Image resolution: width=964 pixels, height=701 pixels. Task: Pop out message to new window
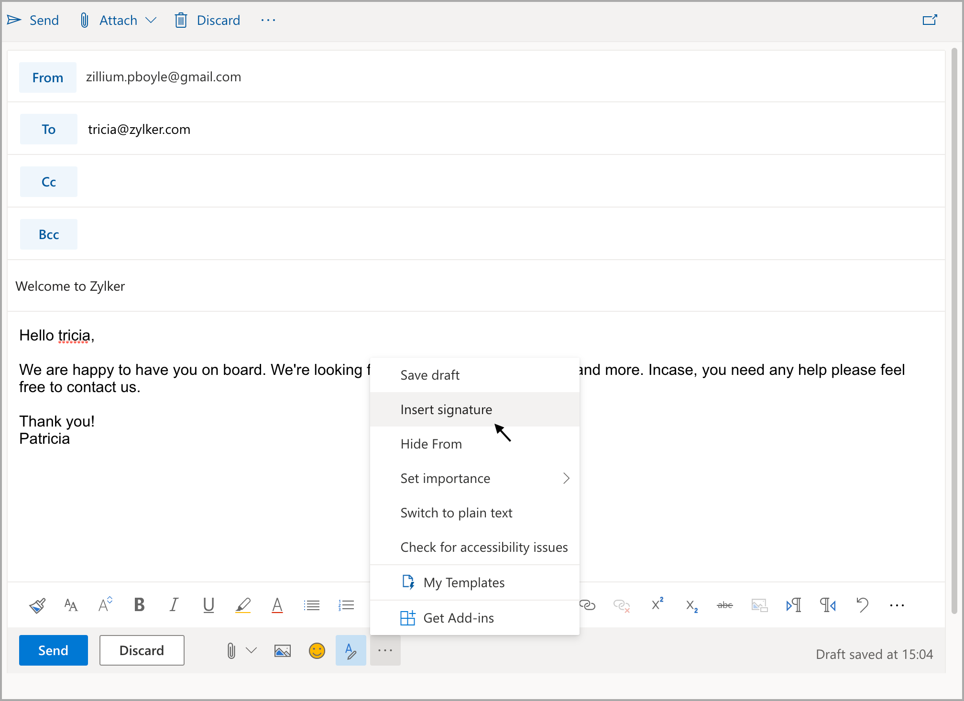coord(930,20)
